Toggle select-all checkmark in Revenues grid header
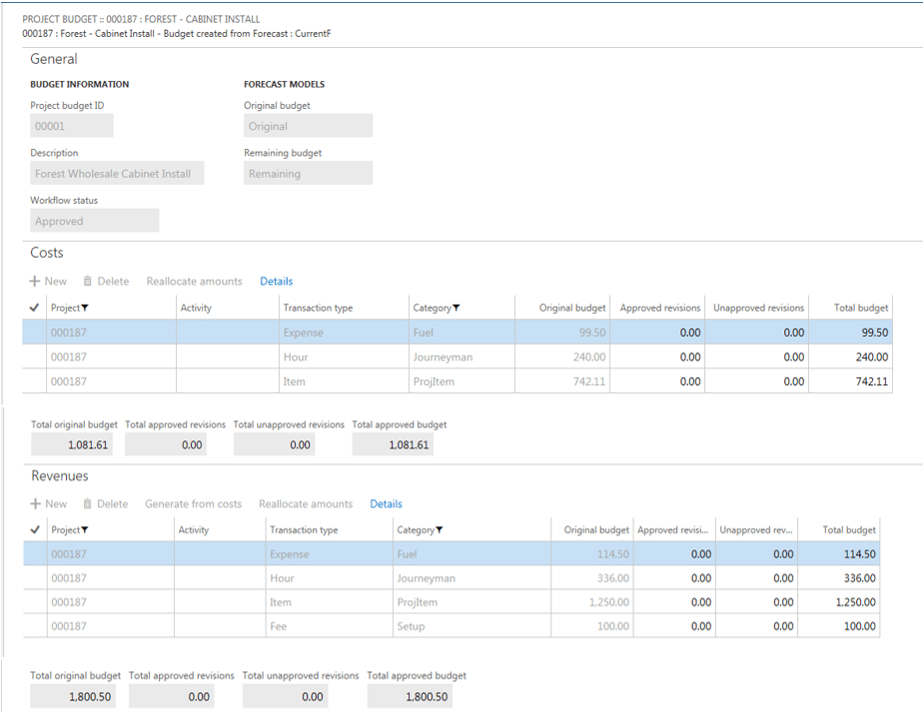The width and height of the screenshot is (923, 725). click(35, 530)
